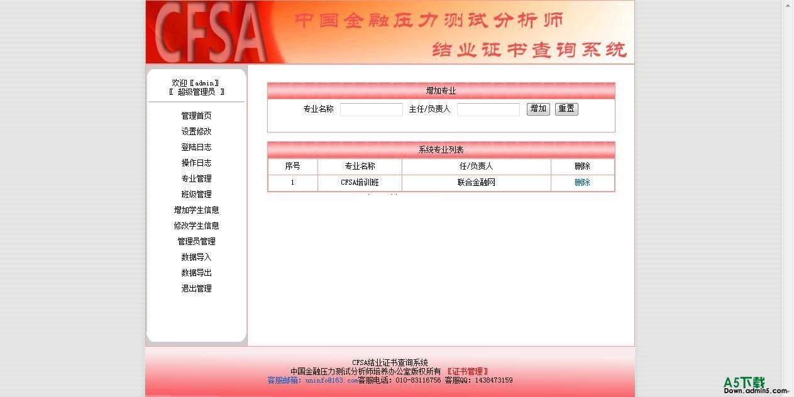Click the 增加专业 section title
Screen dimensions: 794x397
pos(441,90)
